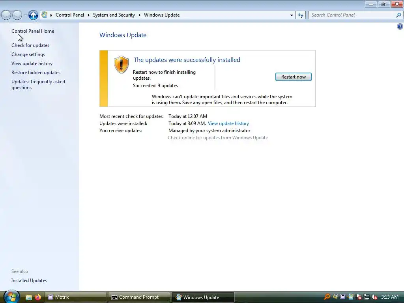The width and height of the screenshot is (404, 303).
Task: Click the yellow warning shield icon
Action: [121, 64]
